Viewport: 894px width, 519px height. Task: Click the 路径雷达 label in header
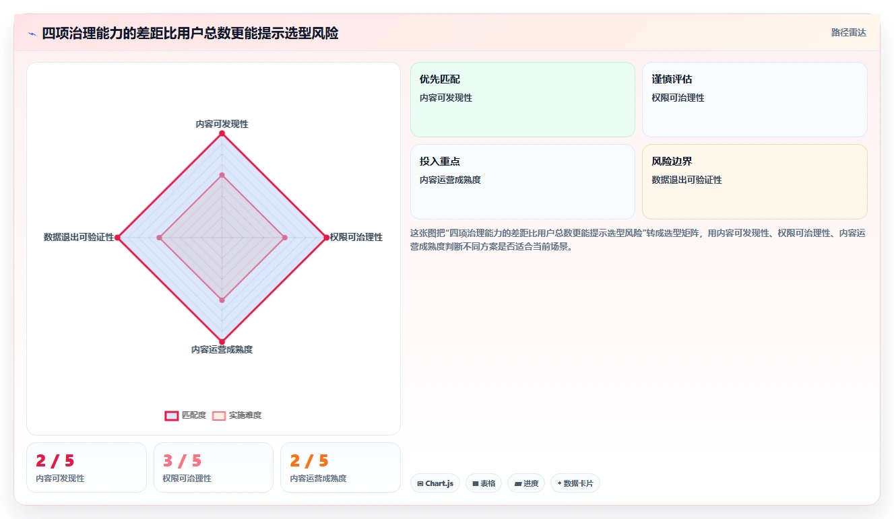848,32
